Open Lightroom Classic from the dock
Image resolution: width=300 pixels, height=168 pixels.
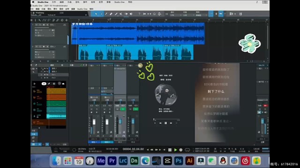[x=123, y=161]
